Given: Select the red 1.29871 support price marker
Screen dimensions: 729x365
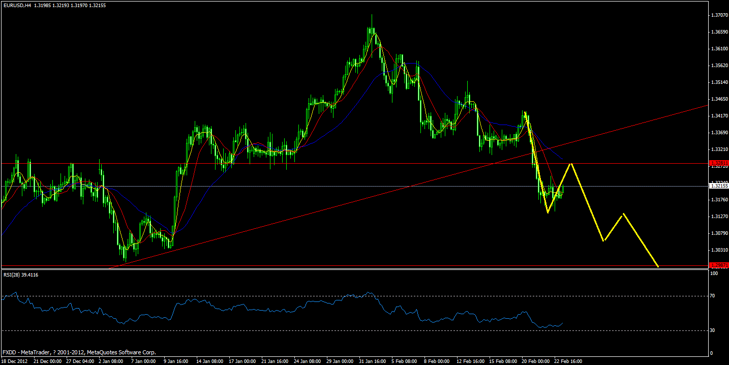Looking at the screenshot, I should (720, 265).
